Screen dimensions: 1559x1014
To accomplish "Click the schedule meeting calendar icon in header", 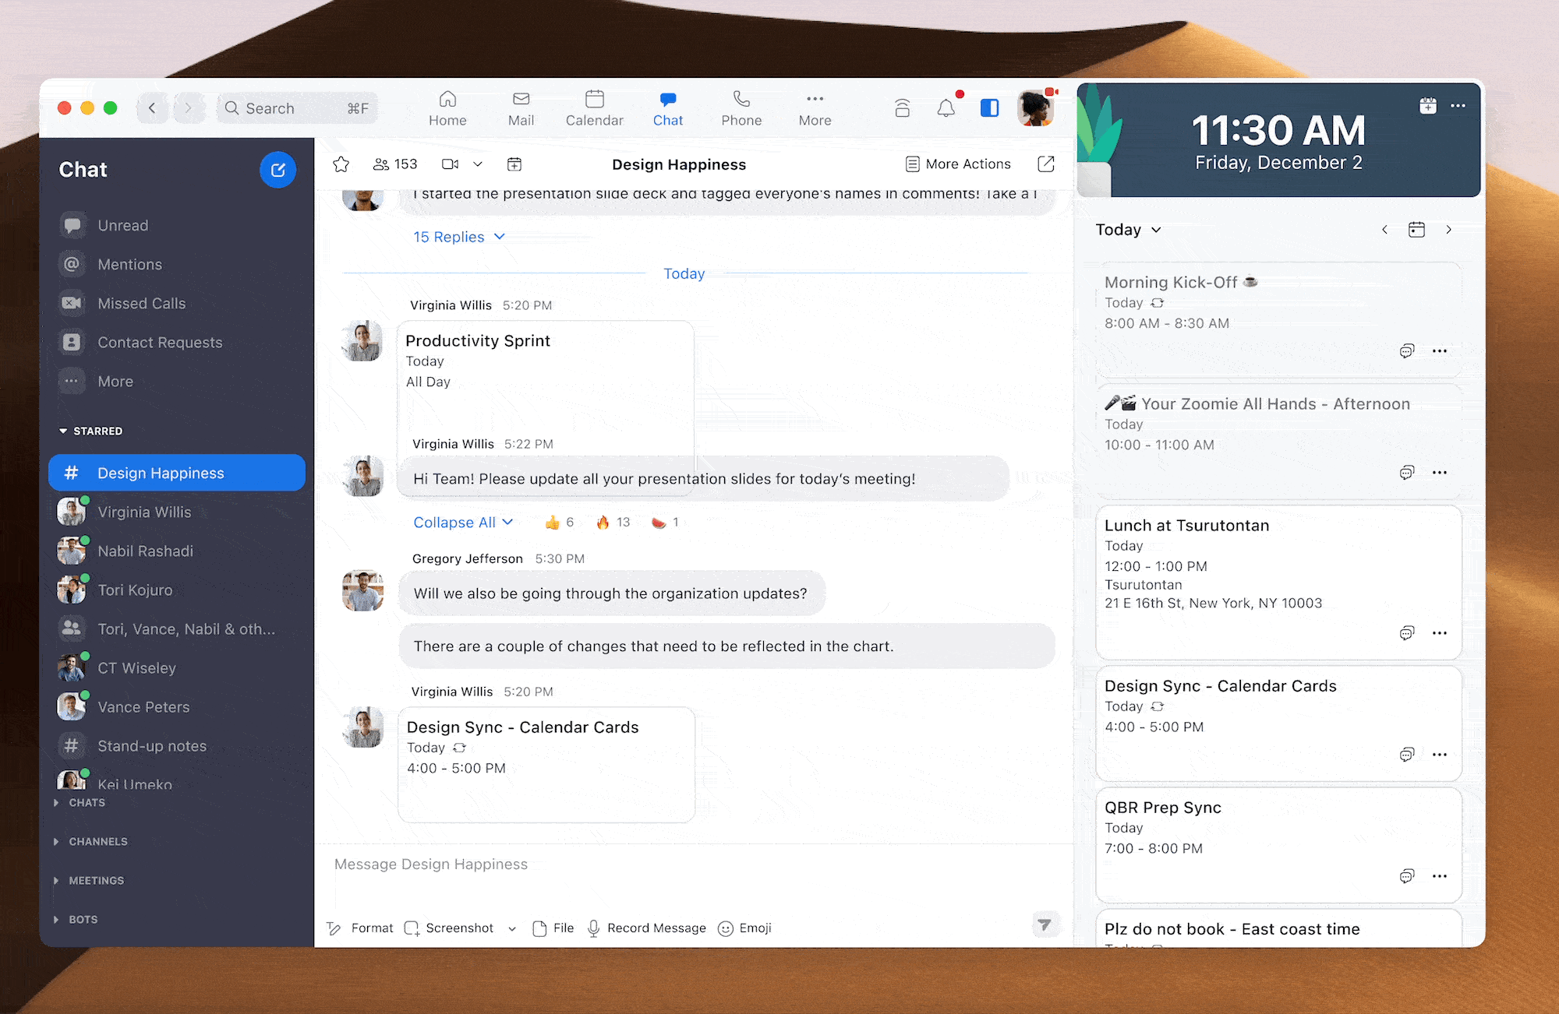I will click(x=514, y=164).
